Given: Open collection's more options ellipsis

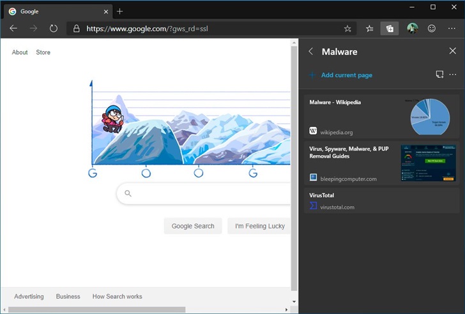Looking at the screenshot, I should (453, 75).
